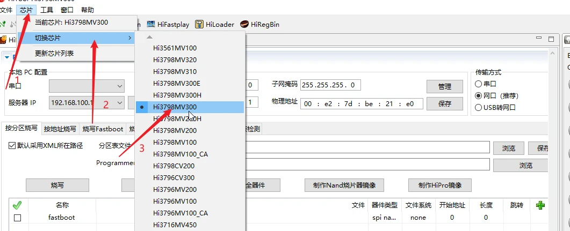Open the HiRegBin coffee-bean icon
Screen dimensions: 570x231
(244, 24)
